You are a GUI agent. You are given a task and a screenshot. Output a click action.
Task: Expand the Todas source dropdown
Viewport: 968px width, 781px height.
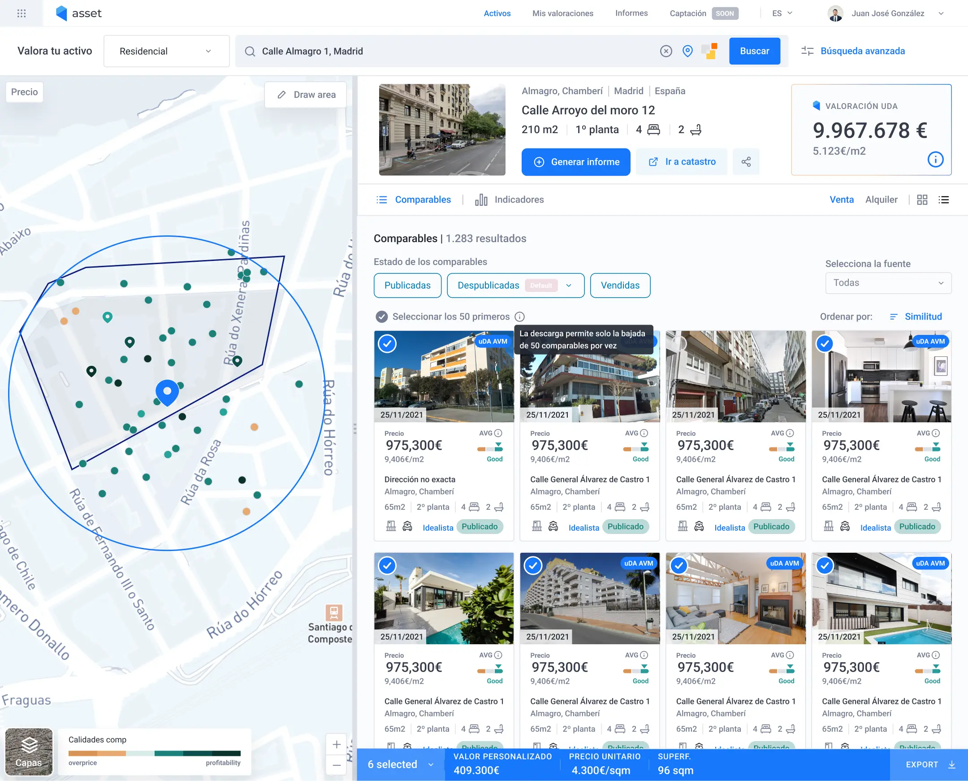(888, 283)
